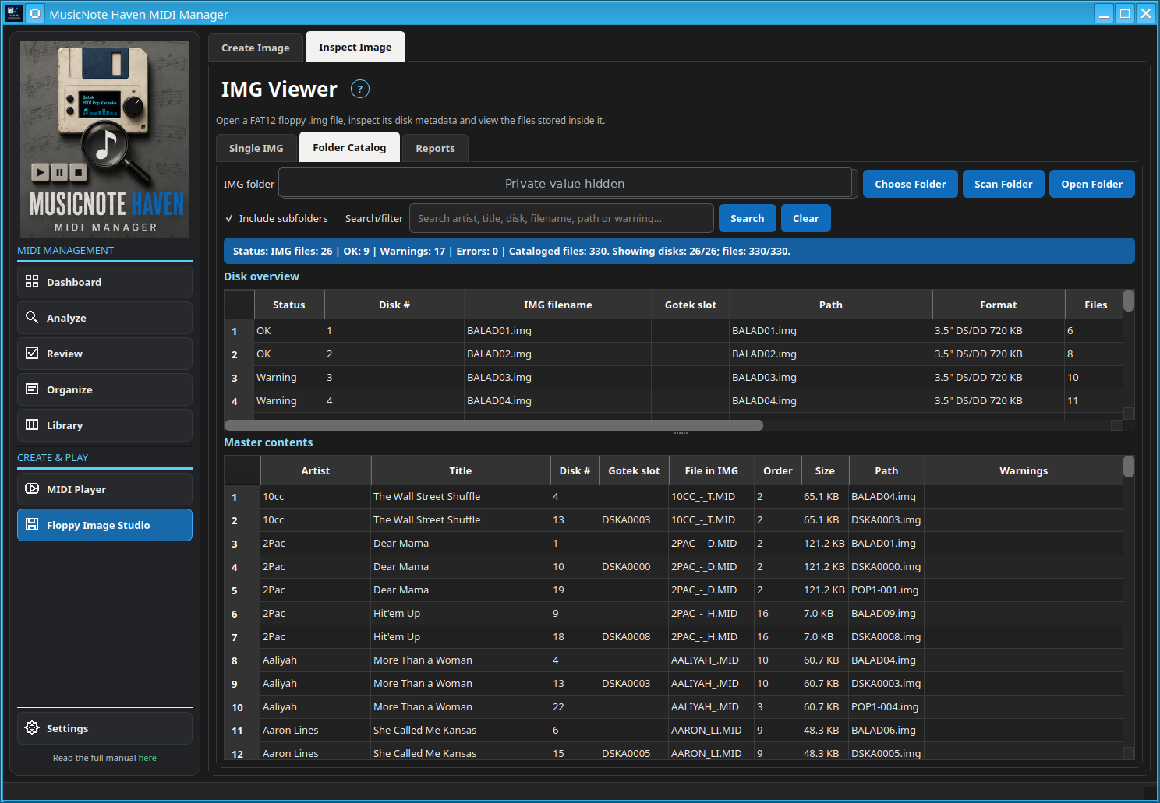This screenshot has width=1160, height=803.
Task: Select the BALAD09.img path cell
Action: point(886,613)
